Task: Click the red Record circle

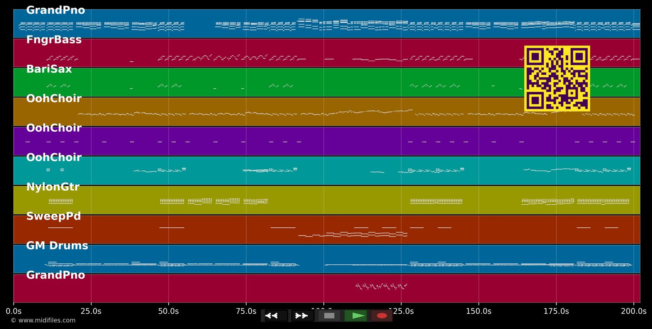Action: click(x=381, y=316)
